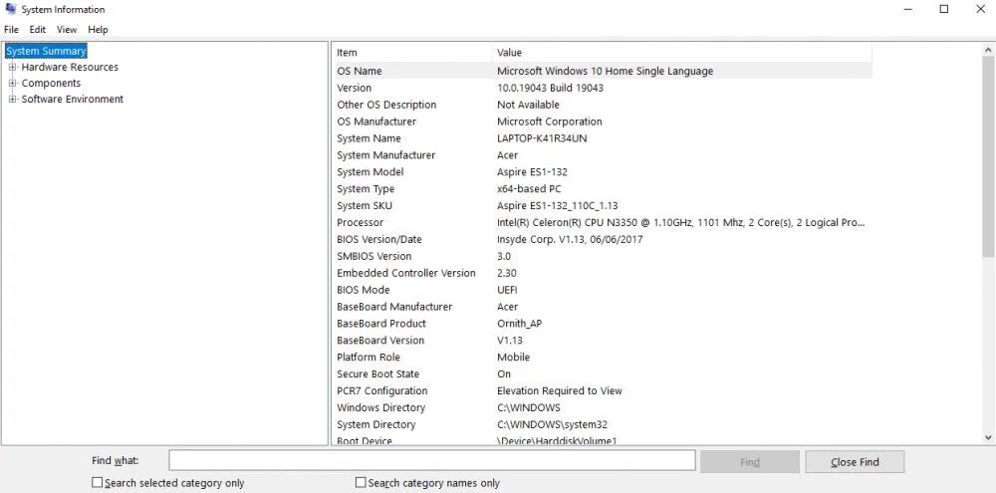Enable Search category names only checkbox
996x493 pixels.
coord(362,483)
